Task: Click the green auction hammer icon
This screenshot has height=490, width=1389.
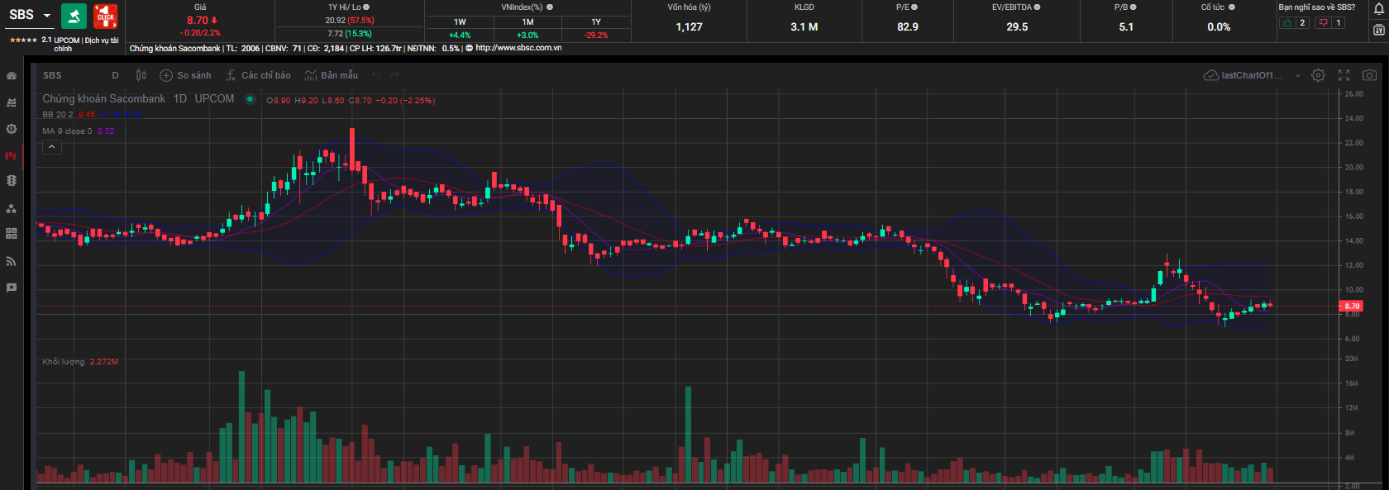Action: [74, 17]
